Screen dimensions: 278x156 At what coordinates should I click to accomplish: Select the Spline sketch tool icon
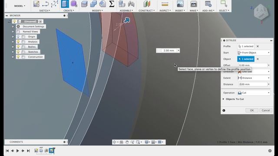coord(54,4)
